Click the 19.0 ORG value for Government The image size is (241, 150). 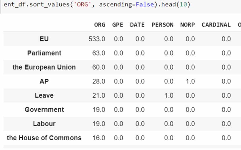pos(99,110)
